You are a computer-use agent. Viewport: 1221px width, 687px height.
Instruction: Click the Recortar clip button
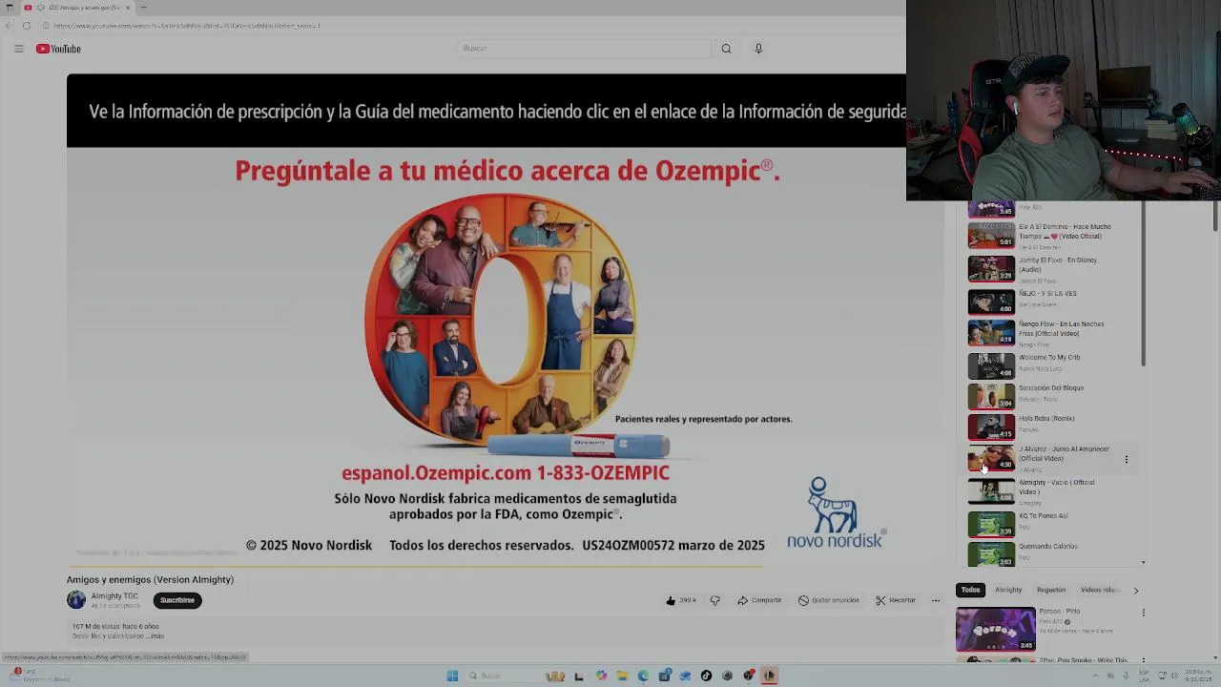point(896,600)
